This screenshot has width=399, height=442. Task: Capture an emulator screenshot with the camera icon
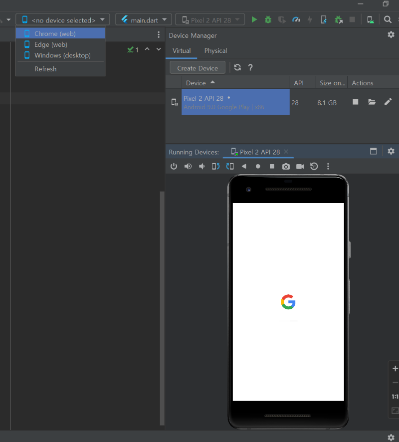point(286,166)
